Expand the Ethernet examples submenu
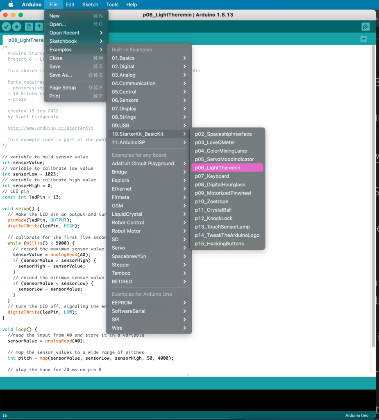This screenshot has height=420, width=379. point(149,189)
